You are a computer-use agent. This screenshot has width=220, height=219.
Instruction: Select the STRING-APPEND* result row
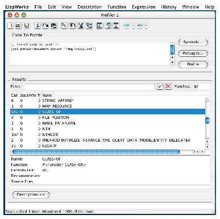pyautogui.click(x=107, y=101)
